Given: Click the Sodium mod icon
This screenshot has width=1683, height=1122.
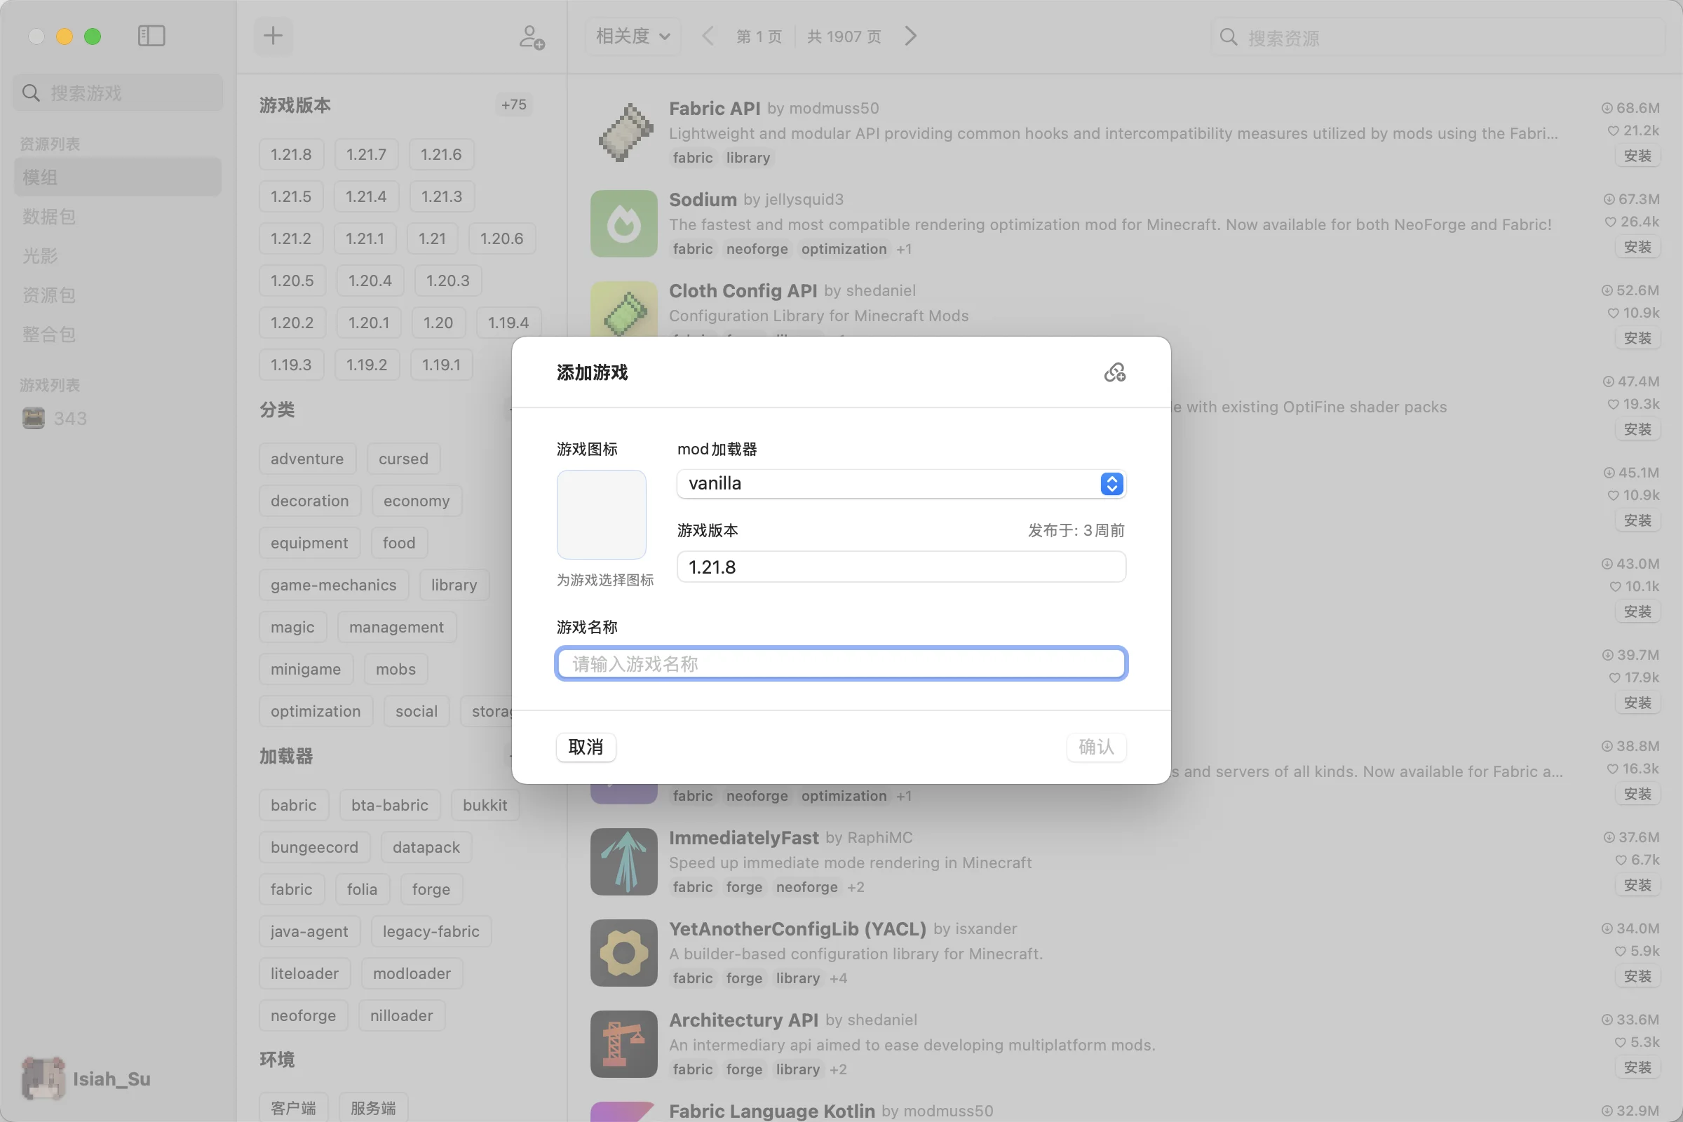Looking at the screenshot, I should [624, 223].
